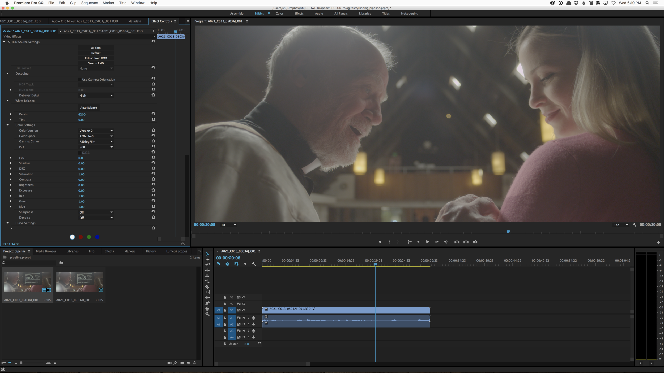The width and height of the screenshot is (664, 373).
Task: Open Gamma Curve REDlogFilm dropdown
Action: pyautogui.click(x=96, y=142)
